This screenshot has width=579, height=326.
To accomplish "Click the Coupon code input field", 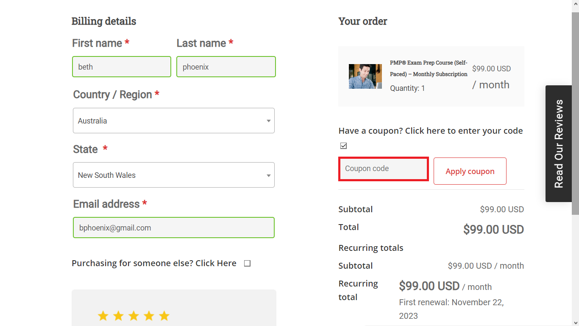I will (383, 169).
